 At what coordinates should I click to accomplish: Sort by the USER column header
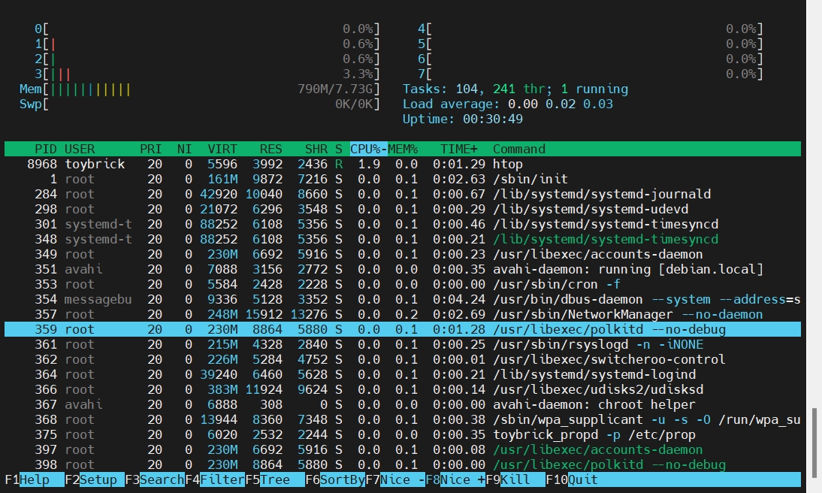(80, 149)
